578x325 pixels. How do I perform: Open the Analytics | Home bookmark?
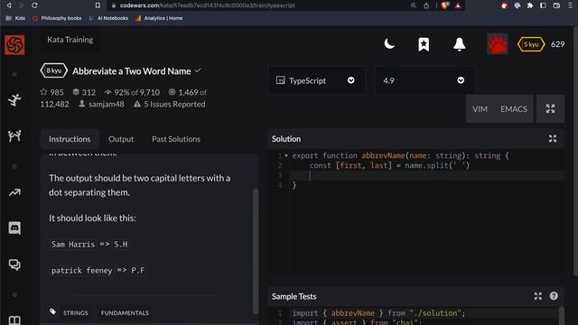point(159,18)
